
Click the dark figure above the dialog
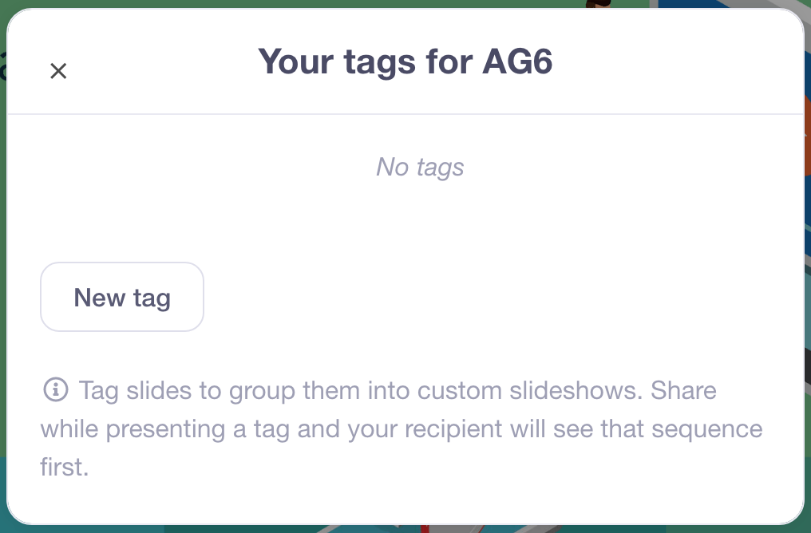click(599, 4)
